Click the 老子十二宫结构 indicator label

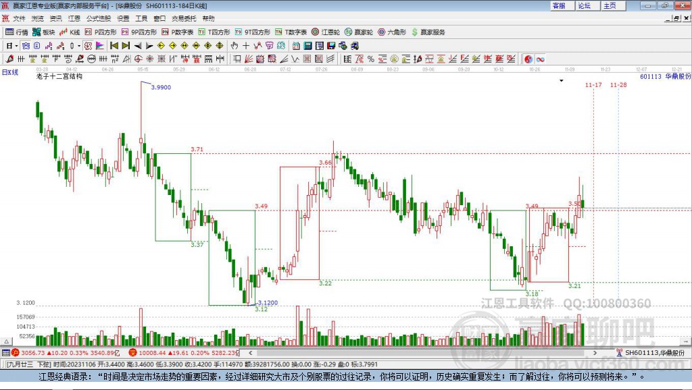(x=59, y=76)
